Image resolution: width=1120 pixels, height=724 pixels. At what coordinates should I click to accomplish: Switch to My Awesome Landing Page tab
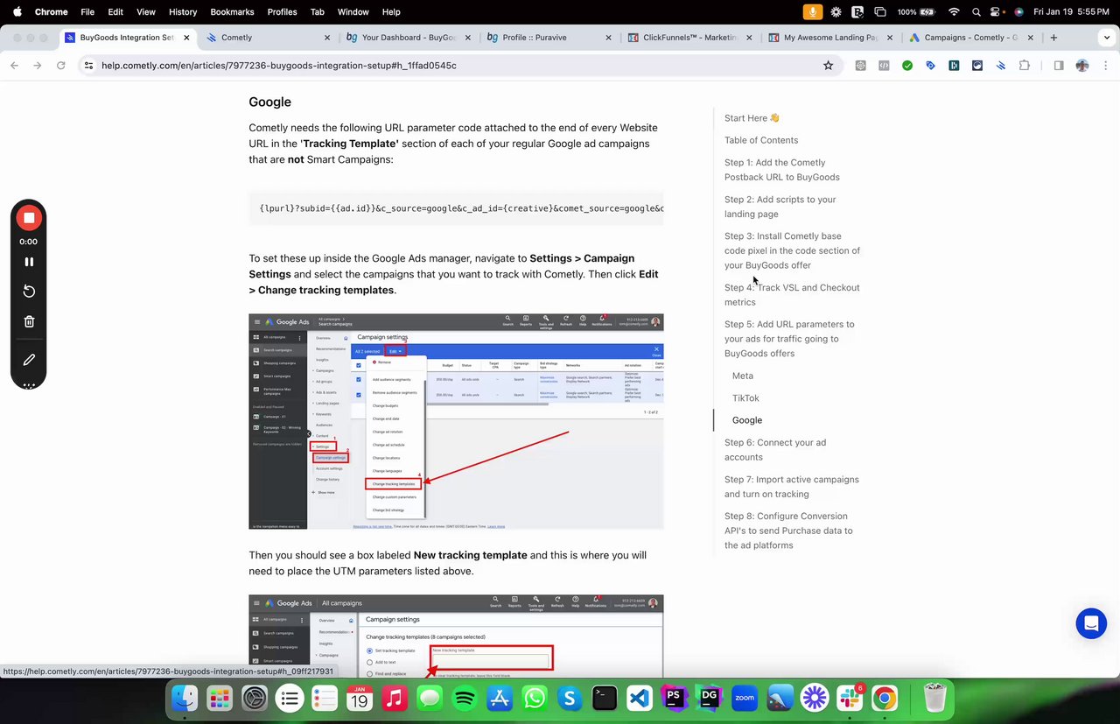tap(831, 38)
